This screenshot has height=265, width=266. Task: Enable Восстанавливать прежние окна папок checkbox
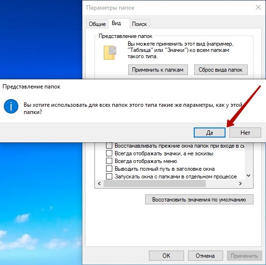(109, 145)
